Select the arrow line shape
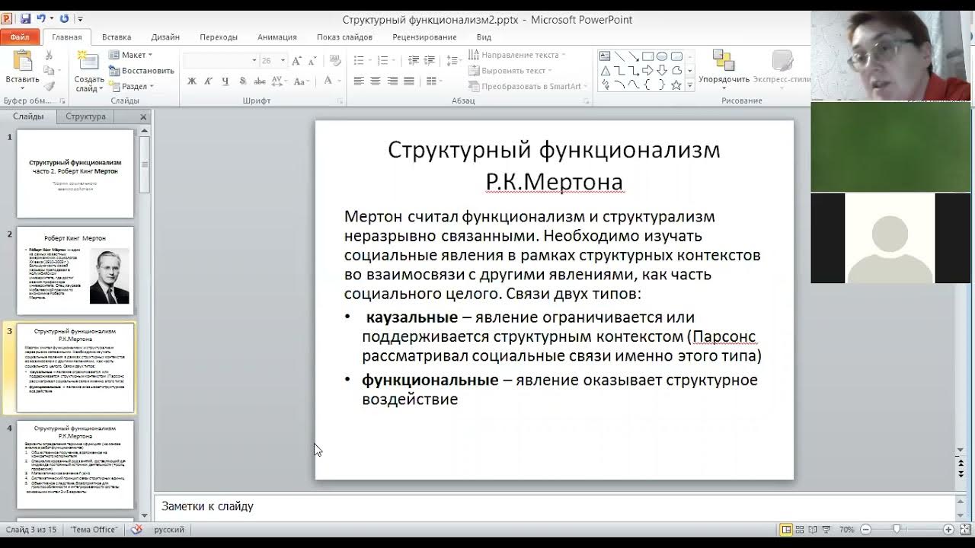 pyautogui.click(x=634, y=56)
